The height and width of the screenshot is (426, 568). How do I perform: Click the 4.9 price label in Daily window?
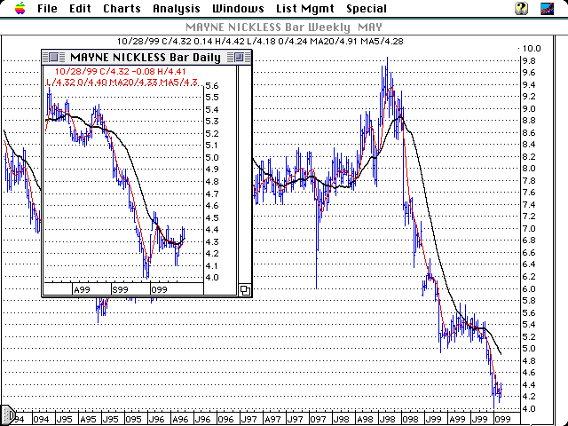212,170
